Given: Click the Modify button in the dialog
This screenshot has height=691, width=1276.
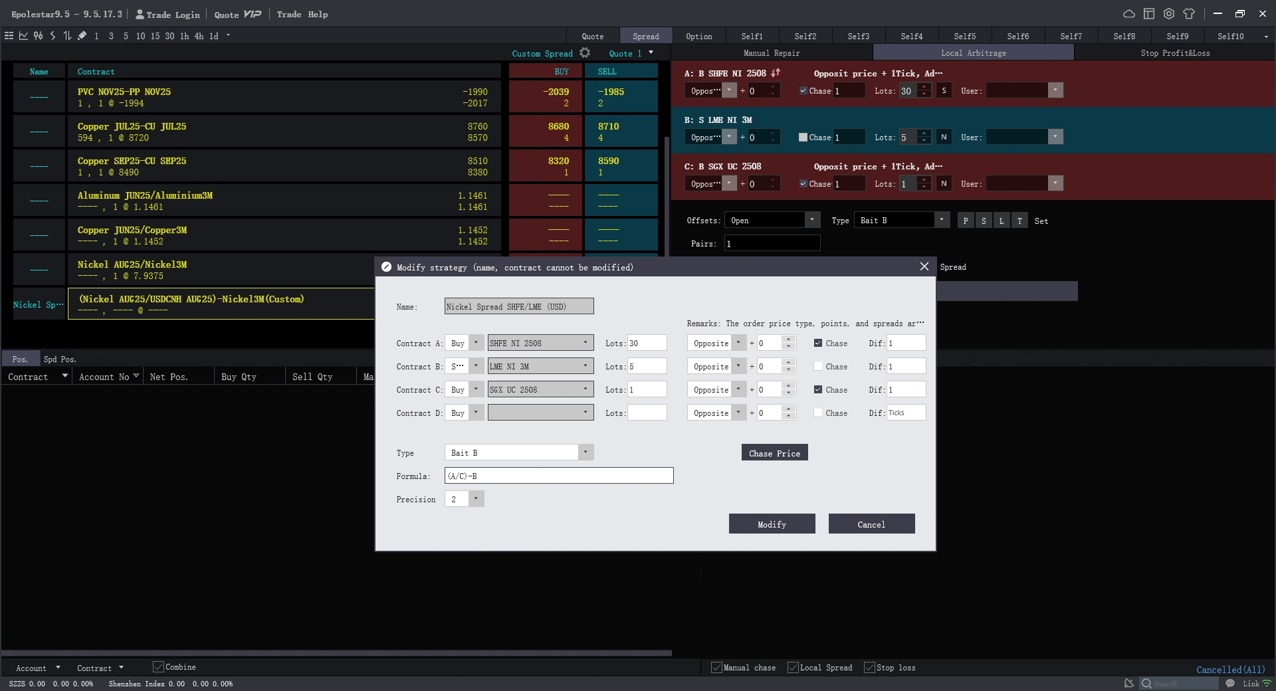Looking at the screenshot, I should point(772,524).
